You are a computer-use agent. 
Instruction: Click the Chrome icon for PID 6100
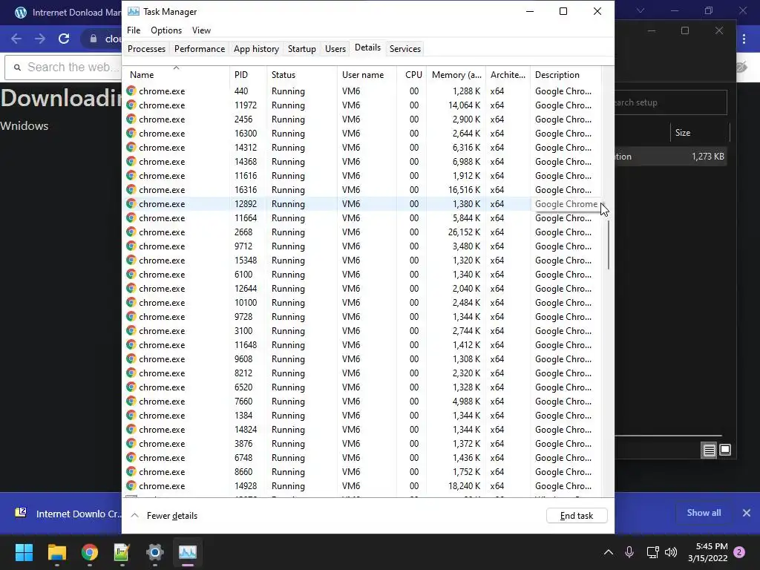point(131,275)
